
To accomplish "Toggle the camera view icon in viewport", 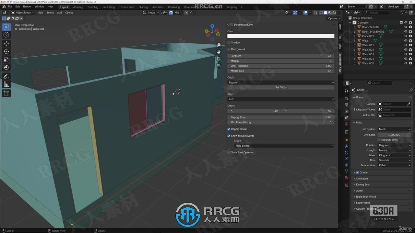I will pyautogui.click(x=219, y=59).
